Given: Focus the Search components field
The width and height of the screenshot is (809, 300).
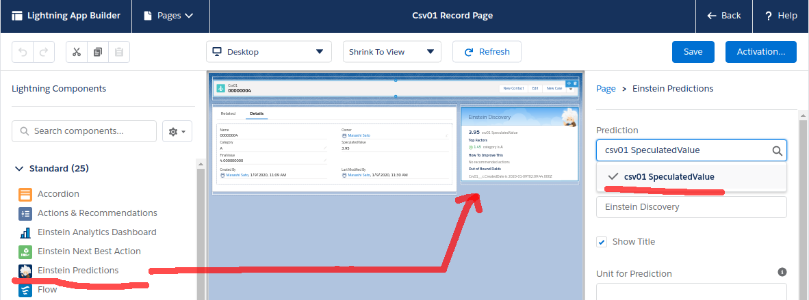Looking at the screenshot, I should click(x=84, y=131).
